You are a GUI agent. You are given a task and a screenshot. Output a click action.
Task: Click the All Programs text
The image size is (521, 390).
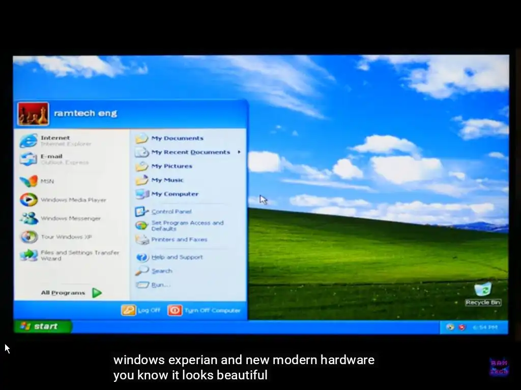63,293
